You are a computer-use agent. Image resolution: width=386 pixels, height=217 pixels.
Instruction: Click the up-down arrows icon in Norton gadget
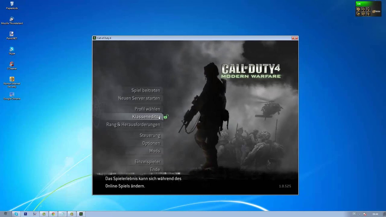(369, 14)
